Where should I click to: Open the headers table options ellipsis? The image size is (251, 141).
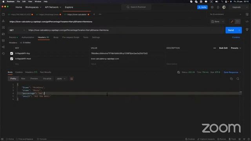(x=215, y=48)
